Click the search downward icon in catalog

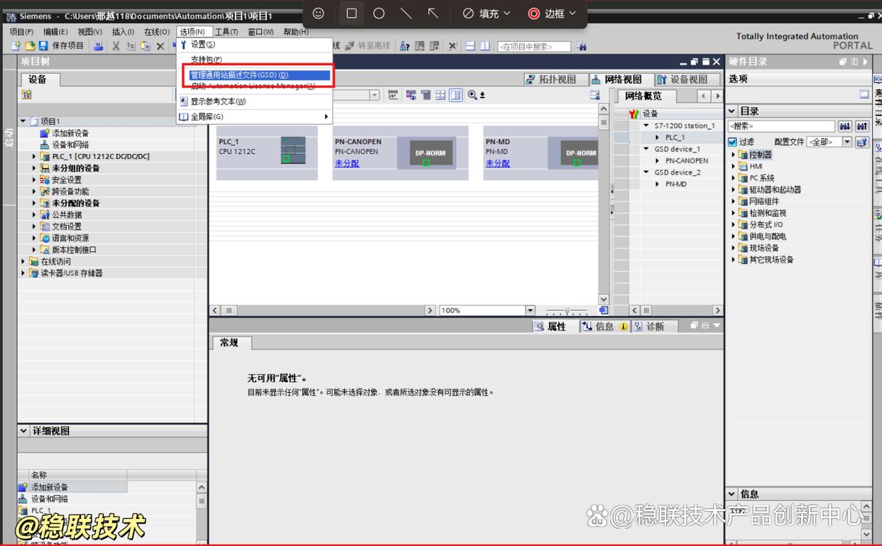pos(844,126)
